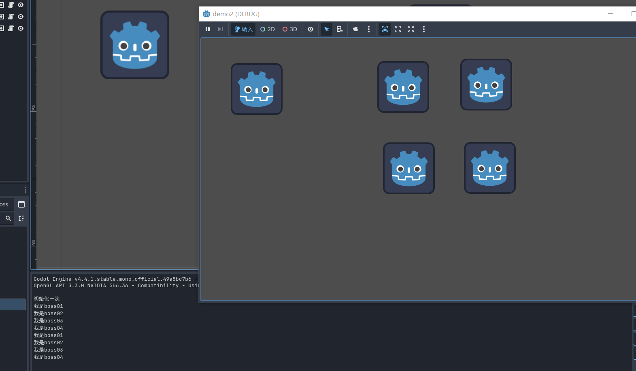
Task: Click the editor viewport horizontal scrollbar
Action: [x=117, y=268]
